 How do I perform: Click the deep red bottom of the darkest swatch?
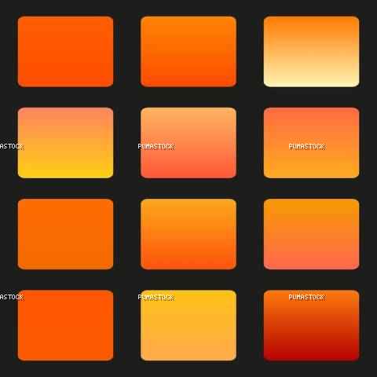(311, 355)
